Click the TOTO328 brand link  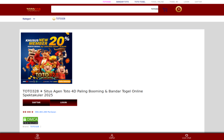point(34,127)
